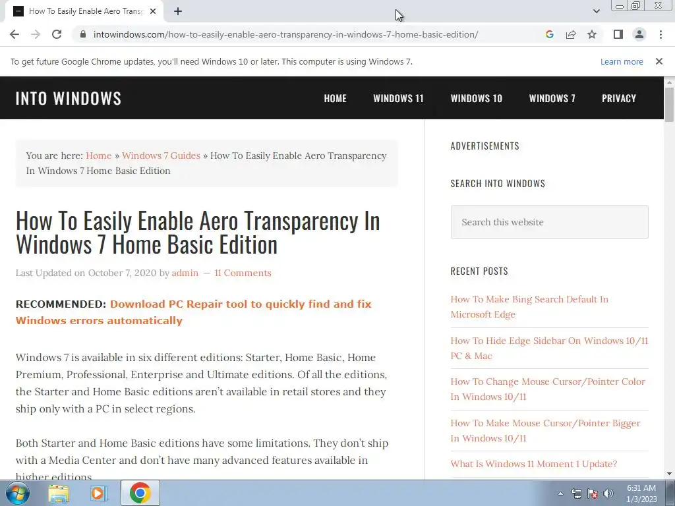
Task: Launch Windows Media Player from taskbar
Action: click(x=99, y=493)
